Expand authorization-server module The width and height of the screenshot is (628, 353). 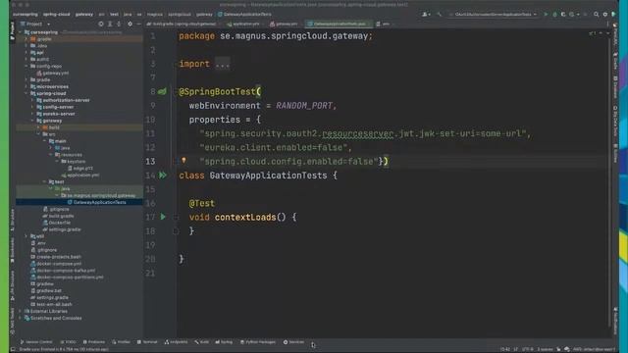coord(32,100)
